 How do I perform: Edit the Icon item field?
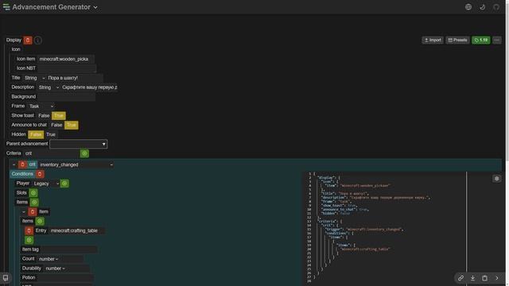click(x=66, y=59)
